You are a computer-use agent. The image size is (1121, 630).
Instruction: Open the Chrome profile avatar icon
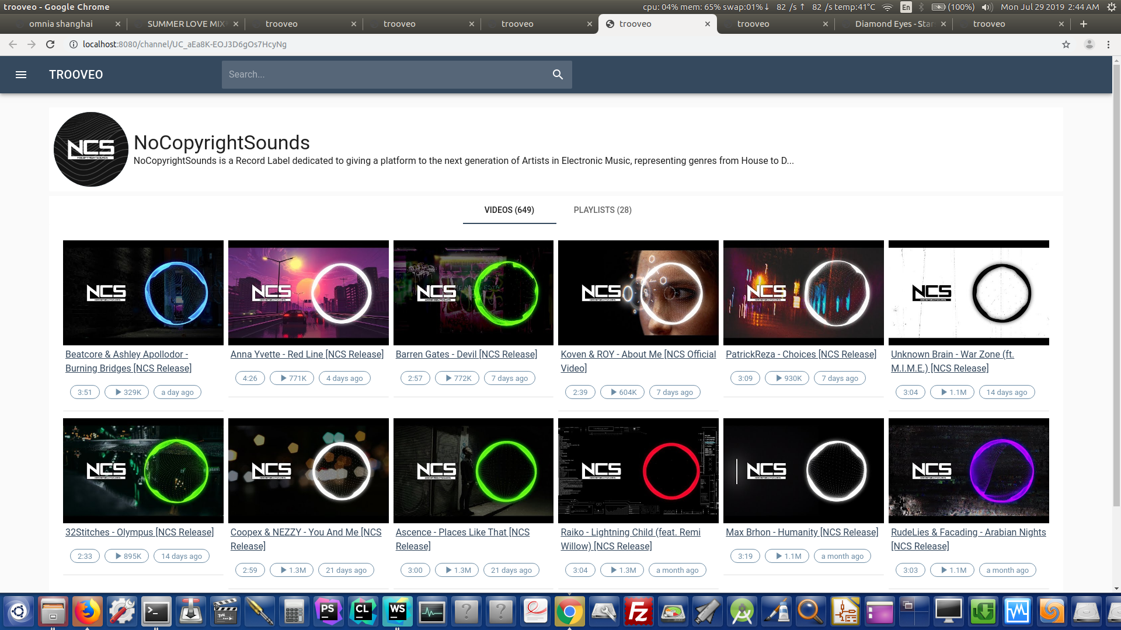pos(1089,44)
